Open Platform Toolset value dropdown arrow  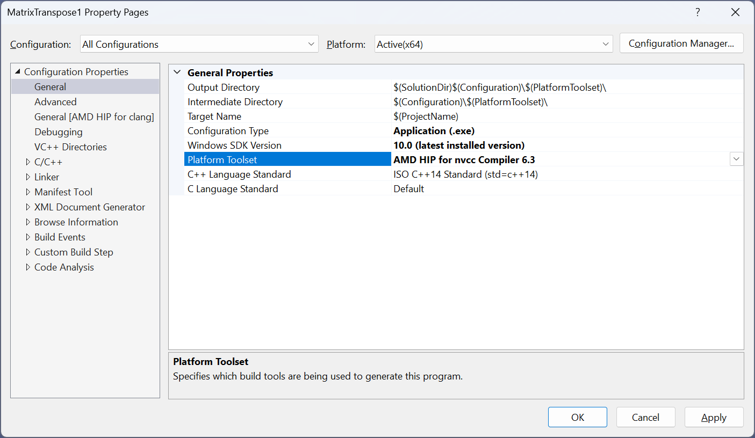736,159
